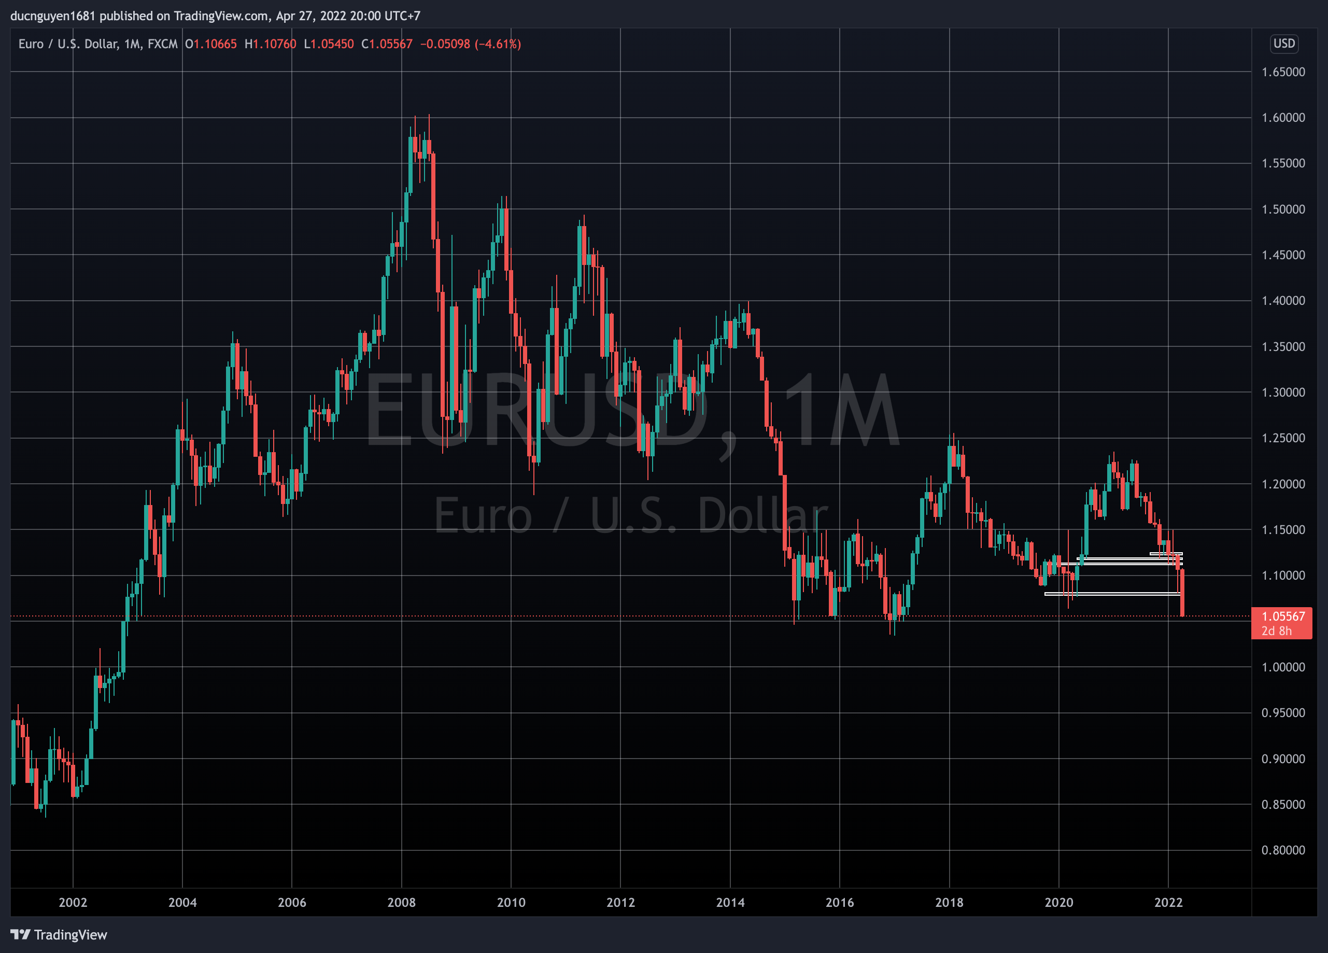Click the 'ducnguyen1681 published on TradingView.com' header
1328x953 pixels.
pos(139,16)
